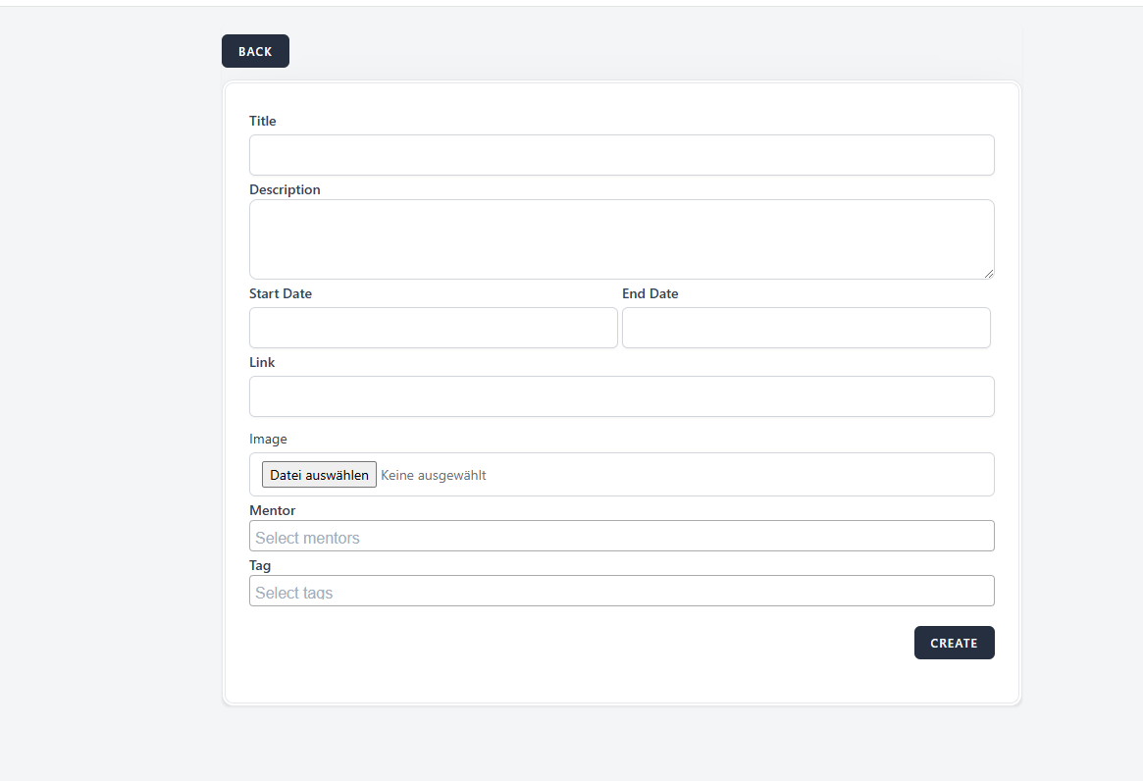Click the Link label
The height and width of the screenshot is (781, 1143).
(x=262, y=362)
